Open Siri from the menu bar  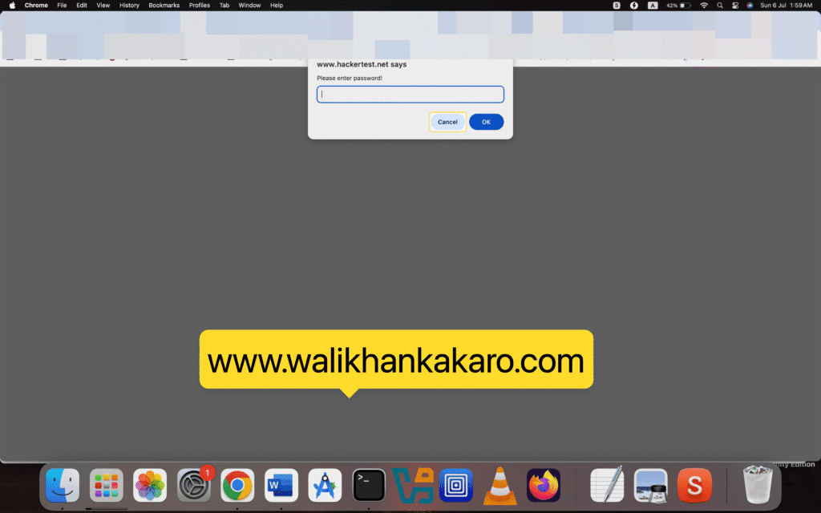(750, 6)
